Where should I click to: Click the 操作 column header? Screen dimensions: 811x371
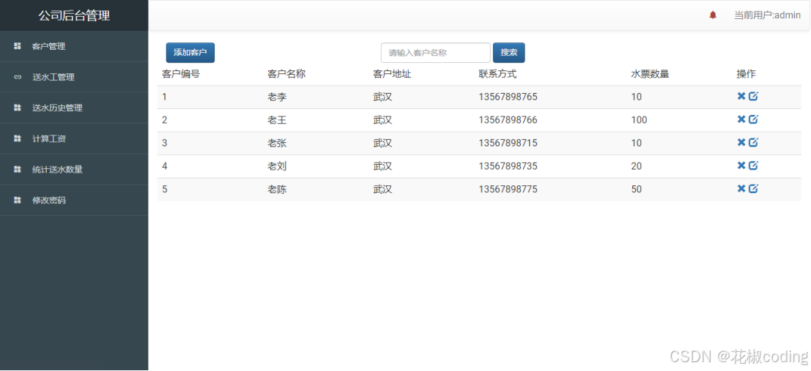746,74
